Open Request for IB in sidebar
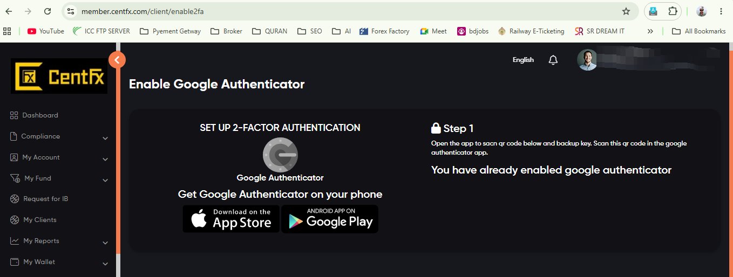 click(39, 199)
